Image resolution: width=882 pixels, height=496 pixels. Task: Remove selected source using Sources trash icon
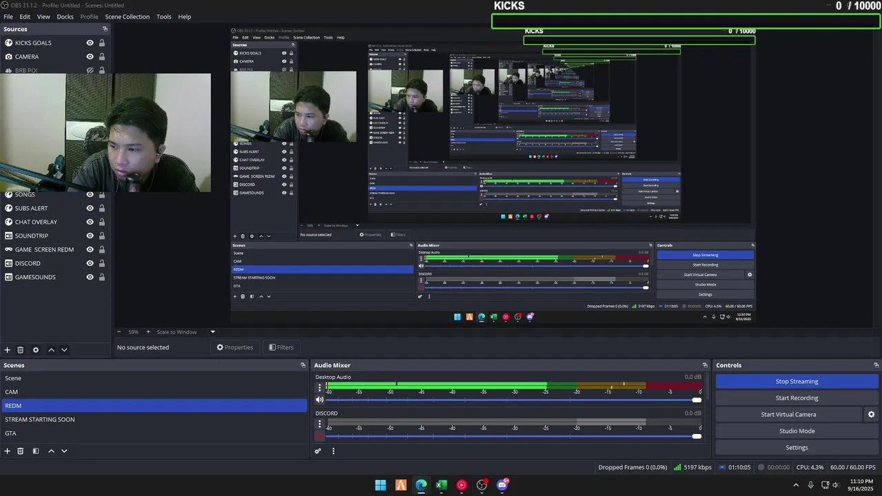tap(21, 350)
